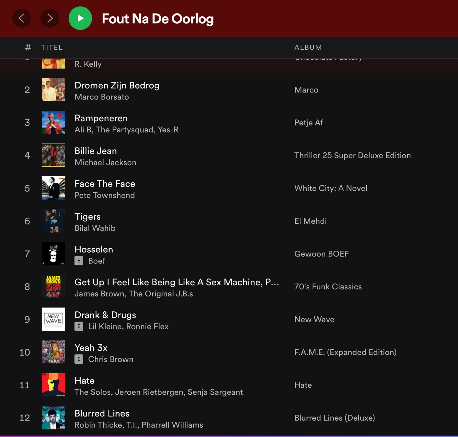Select Get Up I Feel Like Being song
The height and width of the screenshot is (437, 458).
(x=177, y=282)
